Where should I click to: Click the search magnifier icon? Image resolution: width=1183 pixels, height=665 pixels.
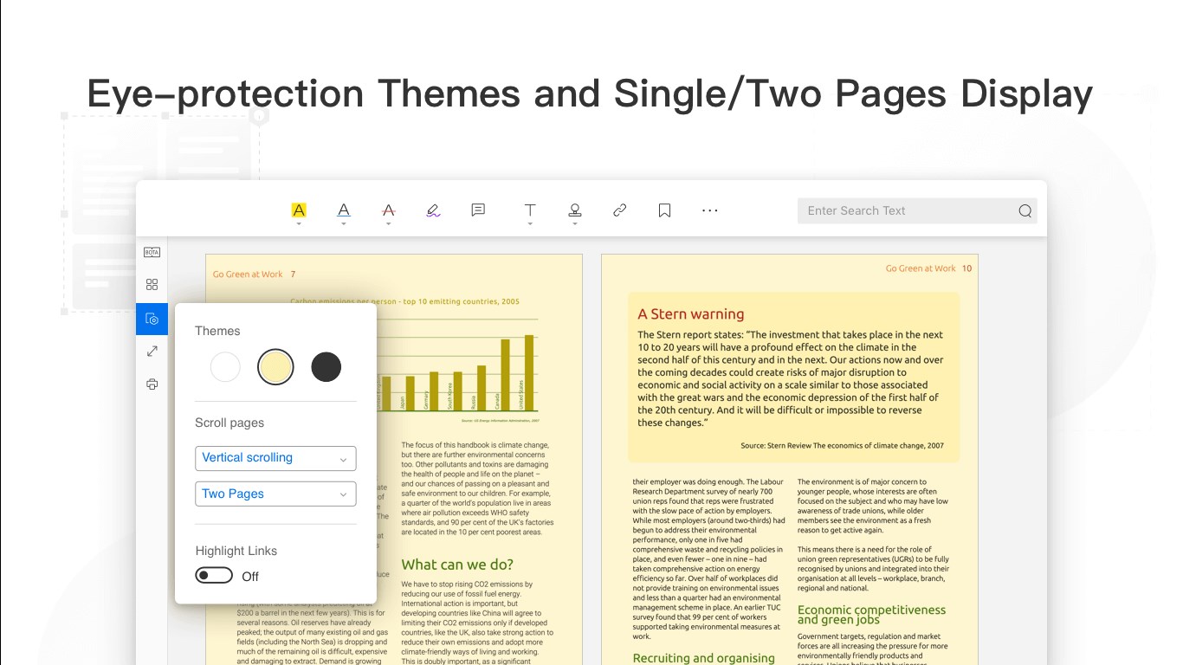tap(1025, 210)
